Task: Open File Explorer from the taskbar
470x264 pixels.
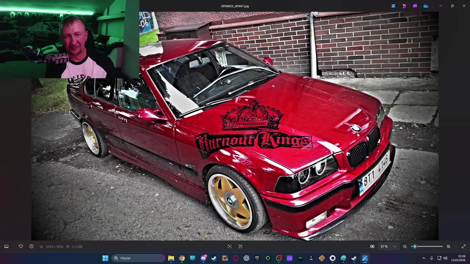Action: point(171,258)
